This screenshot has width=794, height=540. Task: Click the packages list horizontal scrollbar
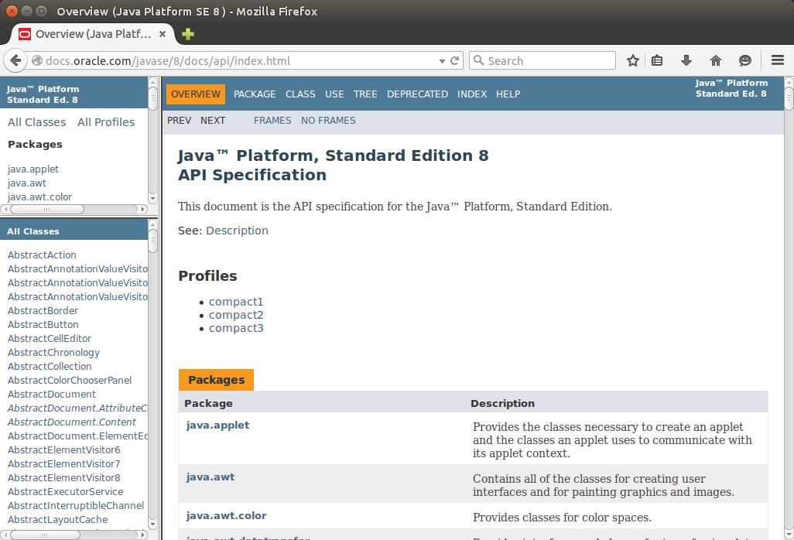(74, 209)
